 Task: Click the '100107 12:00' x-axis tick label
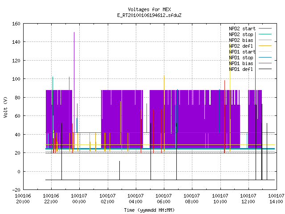[x=248, y=199]
